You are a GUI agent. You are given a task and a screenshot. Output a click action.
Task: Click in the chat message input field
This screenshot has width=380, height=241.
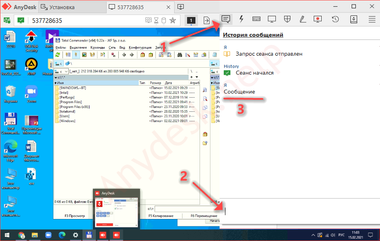point(300,211)
